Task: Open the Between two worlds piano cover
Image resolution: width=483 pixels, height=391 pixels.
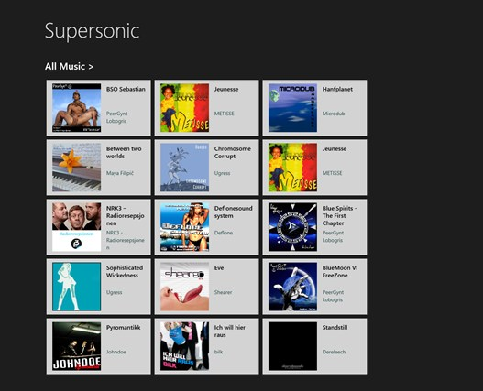Action: [77, 168]
